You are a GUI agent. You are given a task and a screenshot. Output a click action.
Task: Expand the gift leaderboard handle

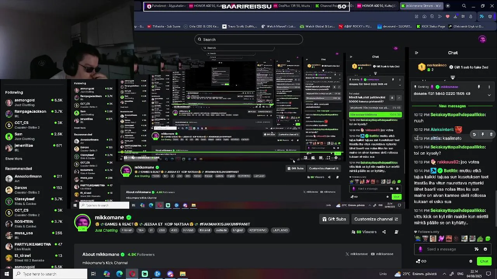453,78
